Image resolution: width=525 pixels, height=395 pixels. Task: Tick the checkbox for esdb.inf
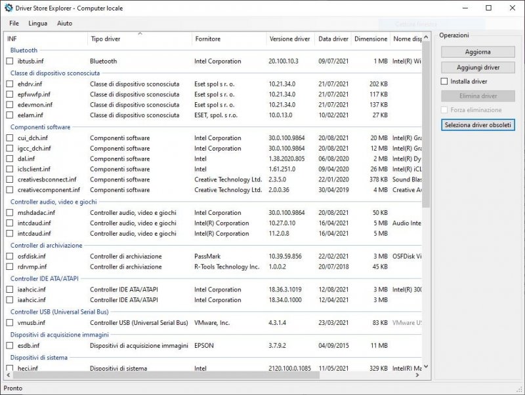[10, 345]
